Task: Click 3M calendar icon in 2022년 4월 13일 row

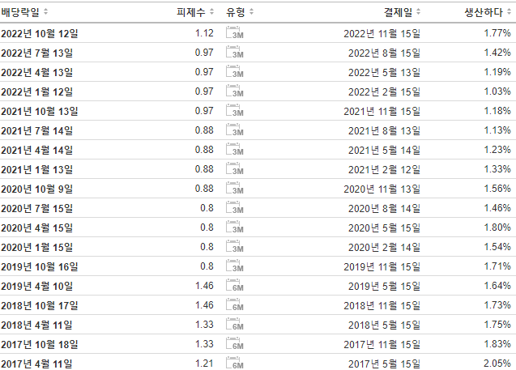Action: click(x=235, y=72)
